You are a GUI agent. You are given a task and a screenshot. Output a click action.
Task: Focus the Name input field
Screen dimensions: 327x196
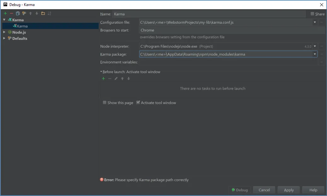(209, 14)
